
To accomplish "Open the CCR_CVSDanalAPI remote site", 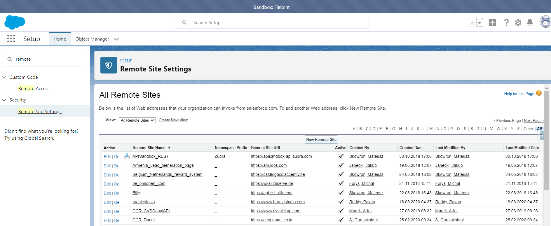I will click(151, 211).
